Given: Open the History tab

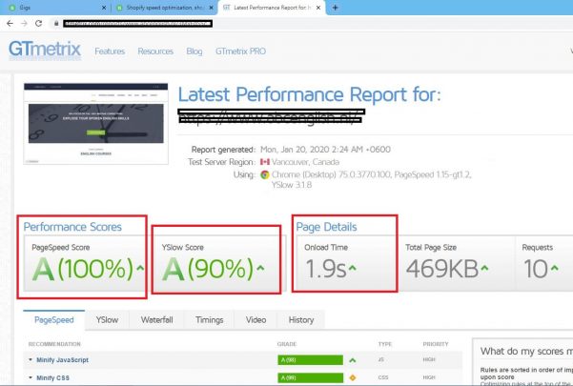Looking at the screenshot, I should click(301, 320).
